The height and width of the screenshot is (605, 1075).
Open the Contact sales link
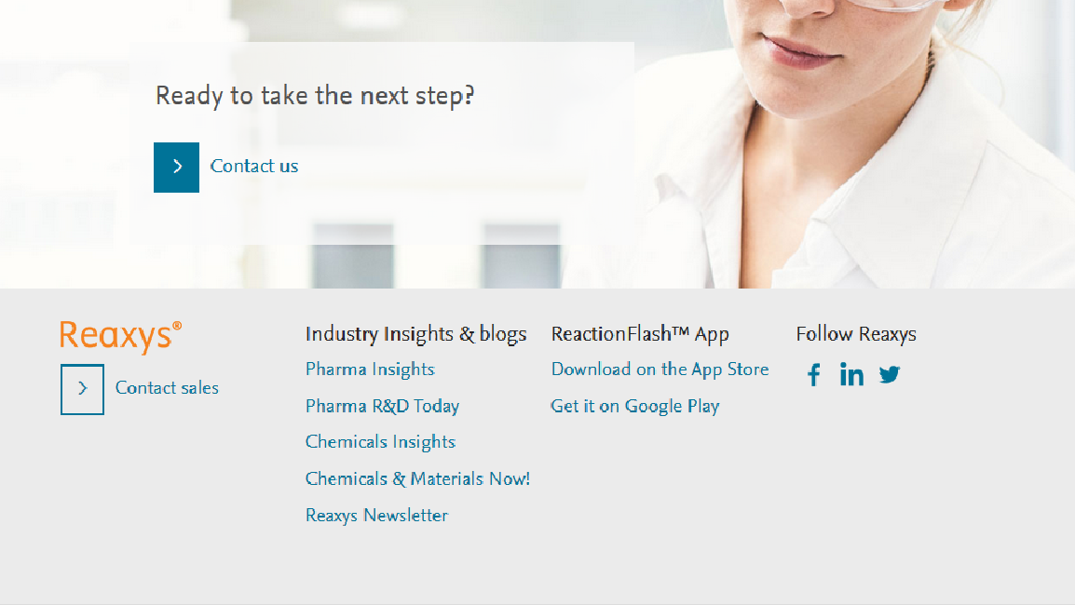[x=167, y=388]
